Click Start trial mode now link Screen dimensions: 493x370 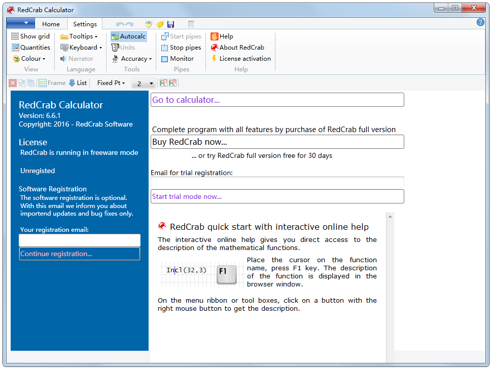(x=277, y=196)
